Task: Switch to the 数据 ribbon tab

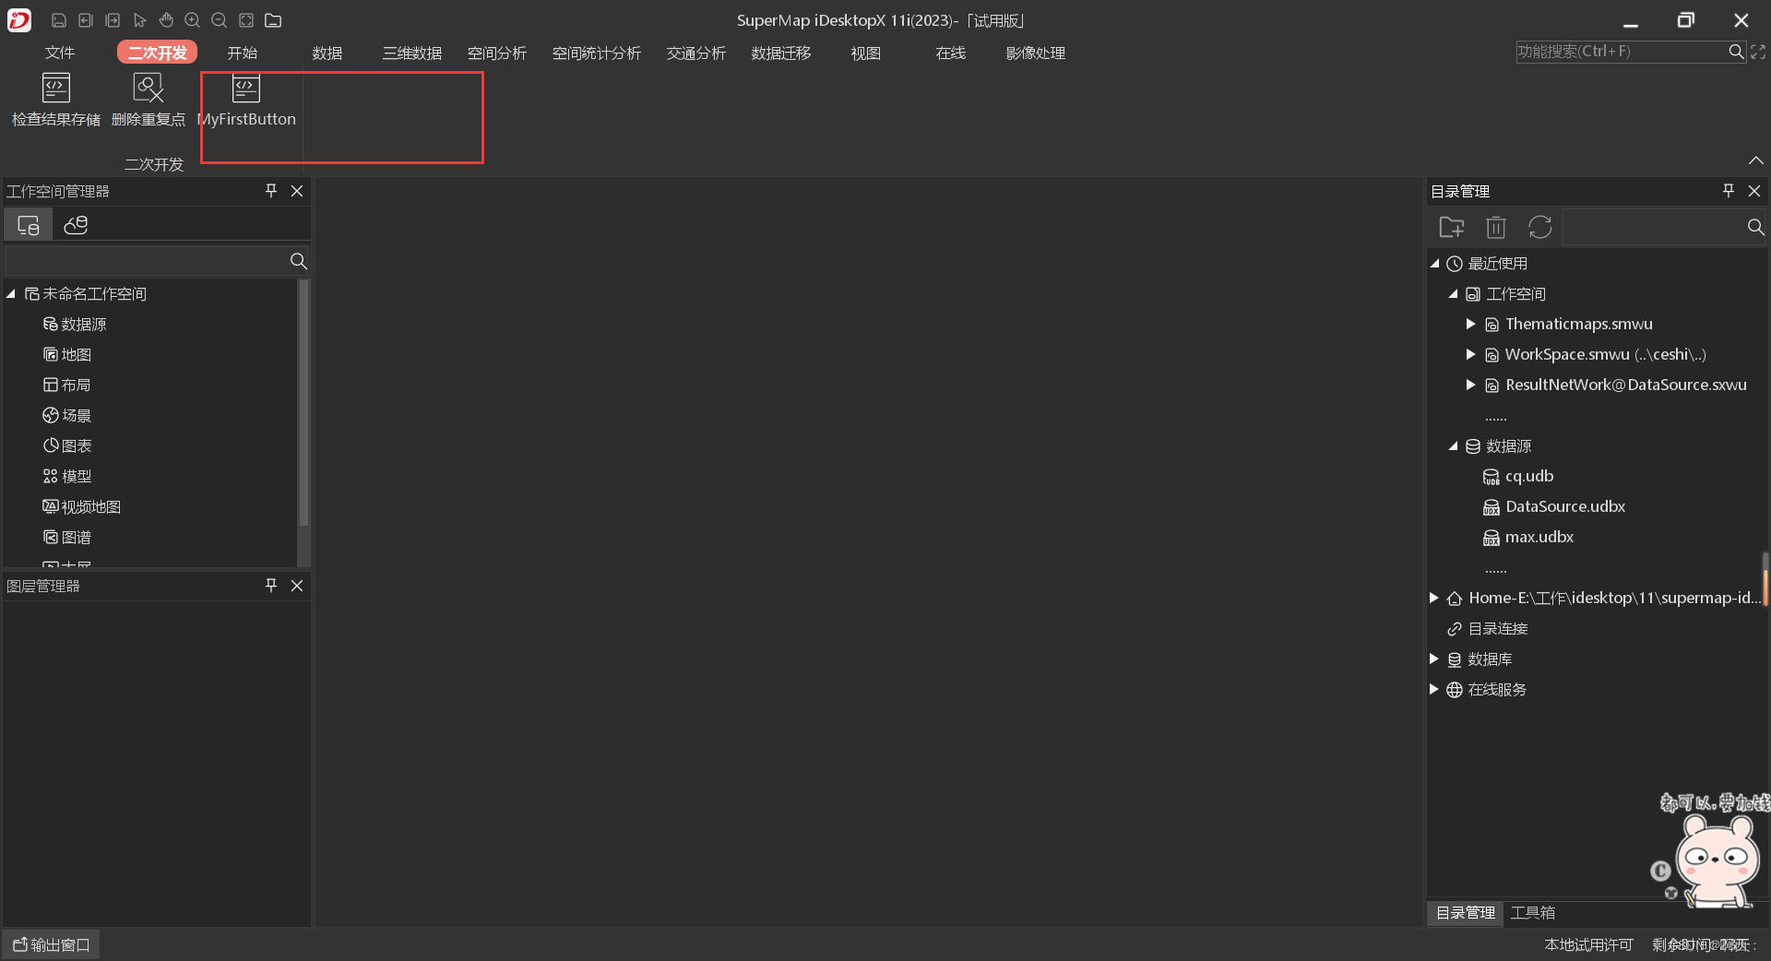Action: coord(327,53)
